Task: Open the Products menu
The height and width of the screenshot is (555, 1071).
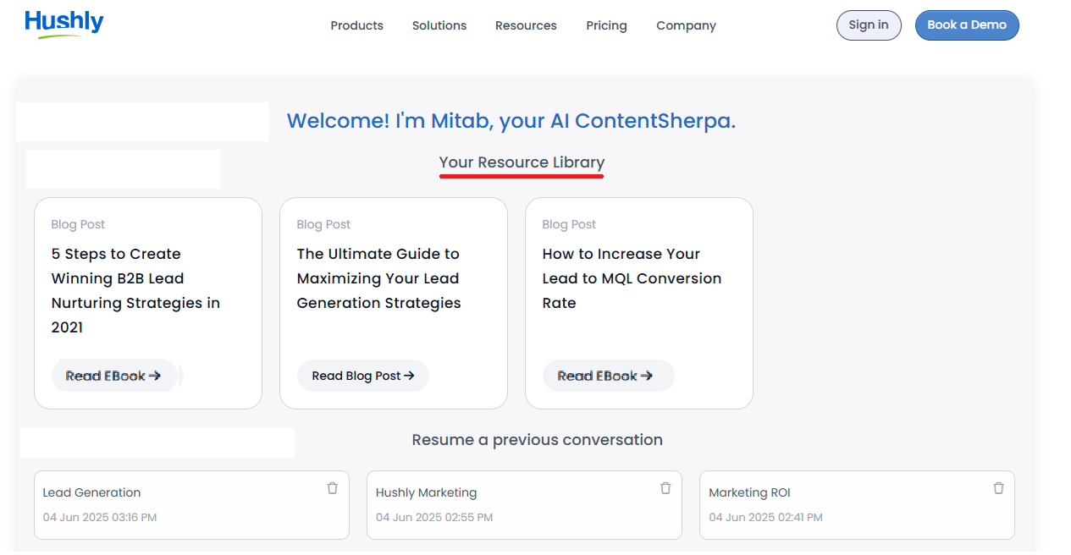Action: [356, 25]
